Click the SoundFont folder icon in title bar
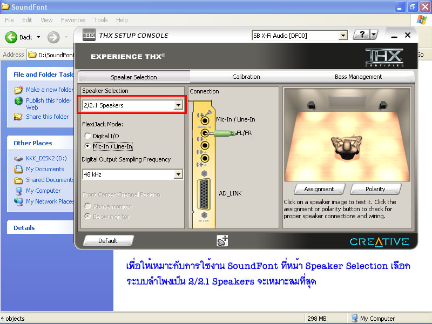 (x=5, y=6)
